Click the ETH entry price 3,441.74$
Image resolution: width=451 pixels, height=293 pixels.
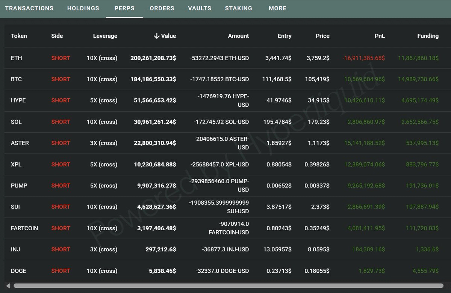(x=278, y=58)
